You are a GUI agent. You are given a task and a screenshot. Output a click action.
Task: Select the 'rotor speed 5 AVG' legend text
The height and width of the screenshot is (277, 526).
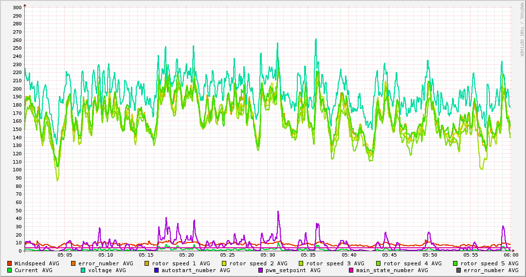490,263
